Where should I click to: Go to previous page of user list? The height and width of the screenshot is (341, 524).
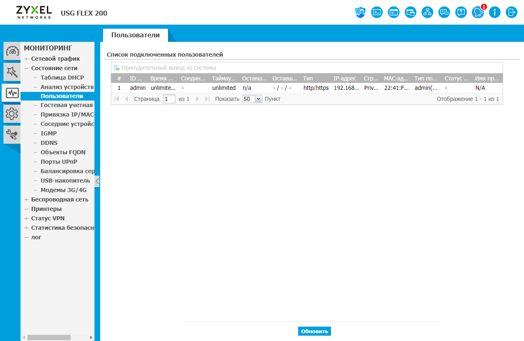(126, 99)
